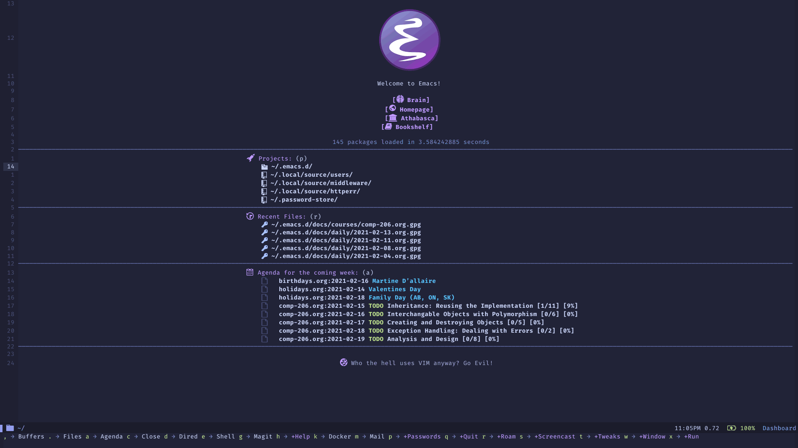Click Buffers menu in status bar
The image size is (798, 448).
(31, 436)
